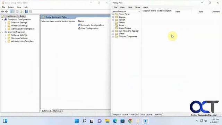Select the Control Panel label in Policy Plus
Screen dimensions: 222x125
click(124, 14)
